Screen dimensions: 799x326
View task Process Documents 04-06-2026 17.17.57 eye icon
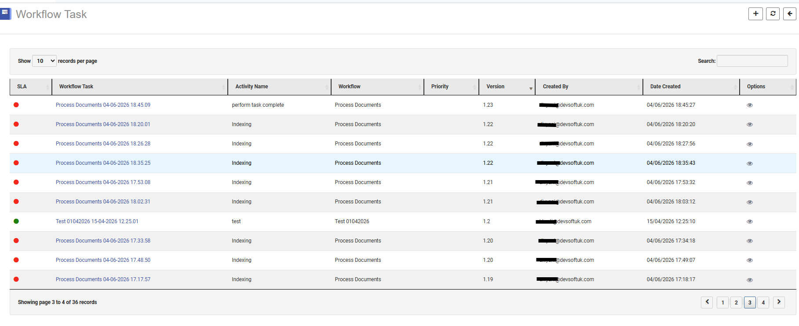point(750,280)
